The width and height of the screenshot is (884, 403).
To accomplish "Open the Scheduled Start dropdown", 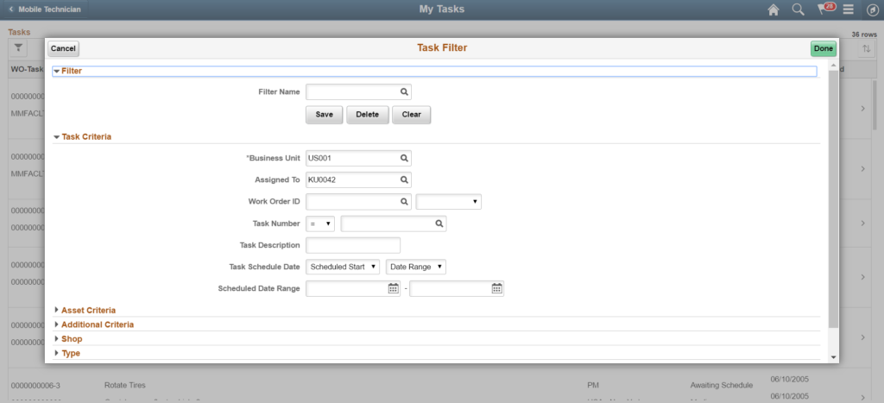I will click(x=344, y=268).
